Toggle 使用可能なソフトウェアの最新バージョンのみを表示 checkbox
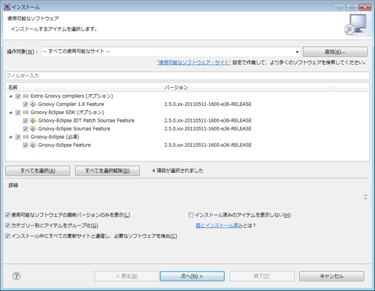The image size is (375, 291). coord(7,215)
